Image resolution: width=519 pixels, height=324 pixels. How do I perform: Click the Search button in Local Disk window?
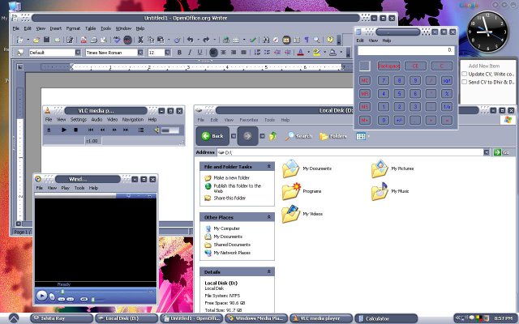[x=299, y=136]
